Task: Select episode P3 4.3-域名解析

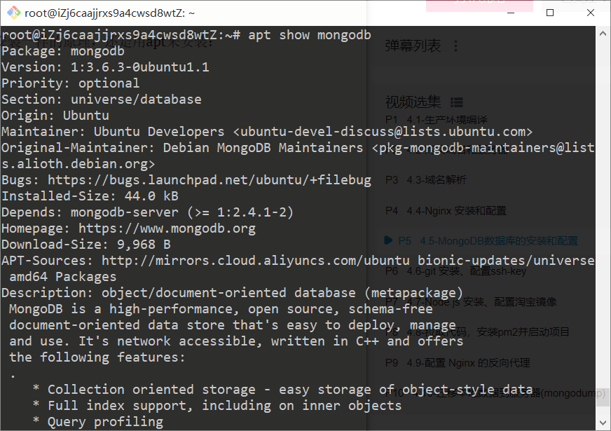Action: pos(425,180)
